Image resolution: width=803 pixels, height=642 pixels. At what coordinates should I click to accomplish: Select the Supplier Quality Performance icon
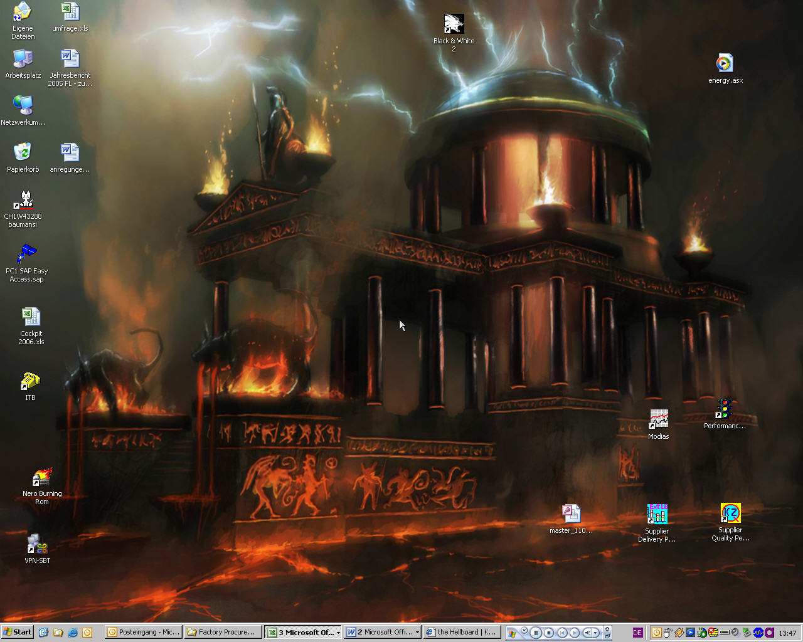coord(730,513)
